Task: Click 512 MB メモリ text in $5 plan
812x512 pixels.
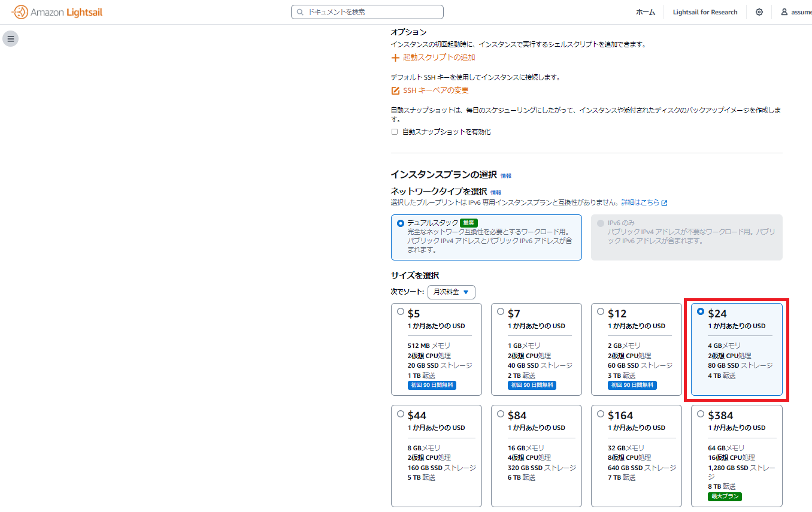Action: click(x=429, y=346)
